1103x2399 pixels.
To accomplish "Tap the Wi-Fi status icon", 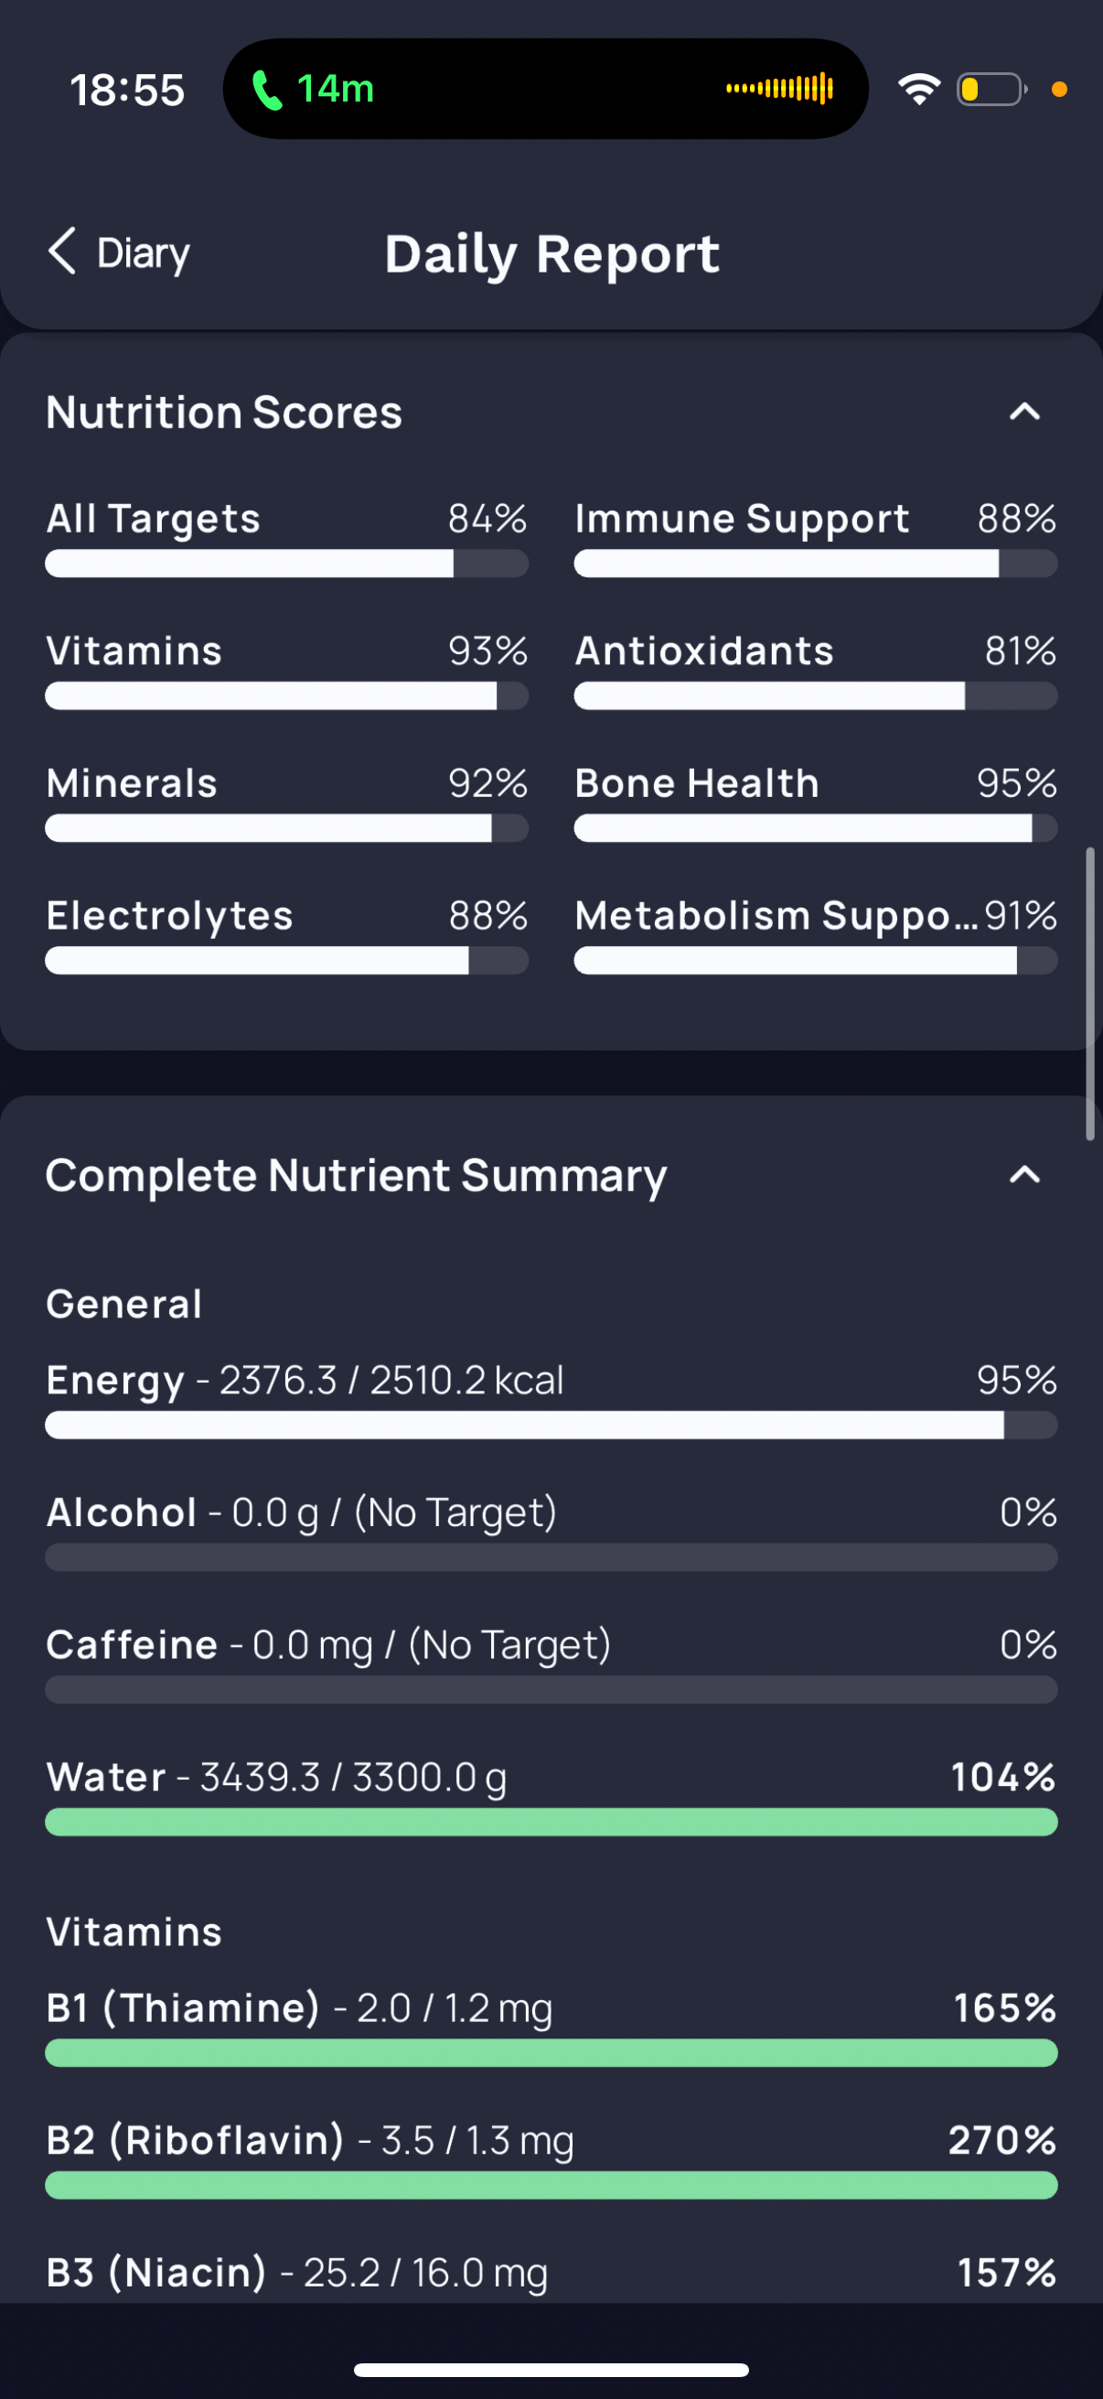I will coord(918,90).
